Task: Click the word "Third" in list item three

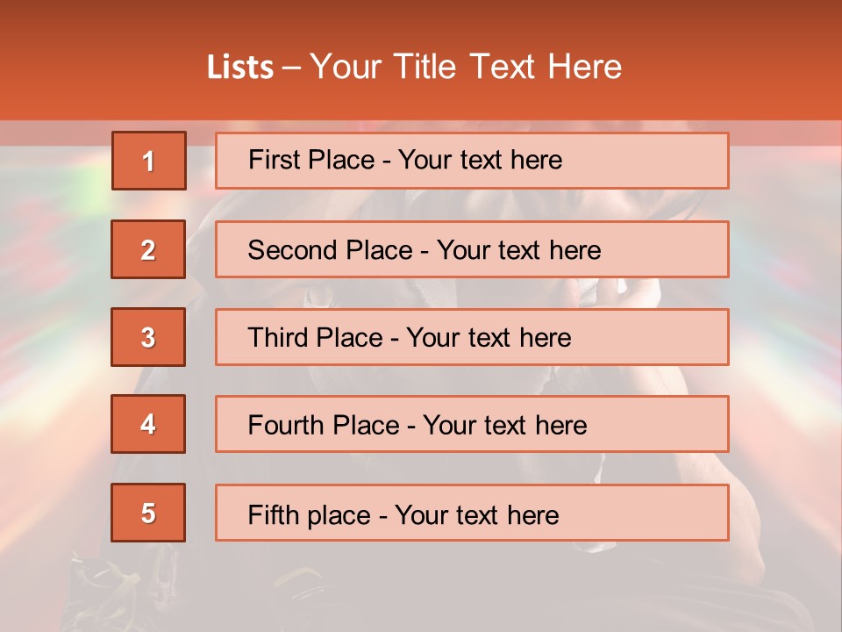Action: 277,337
